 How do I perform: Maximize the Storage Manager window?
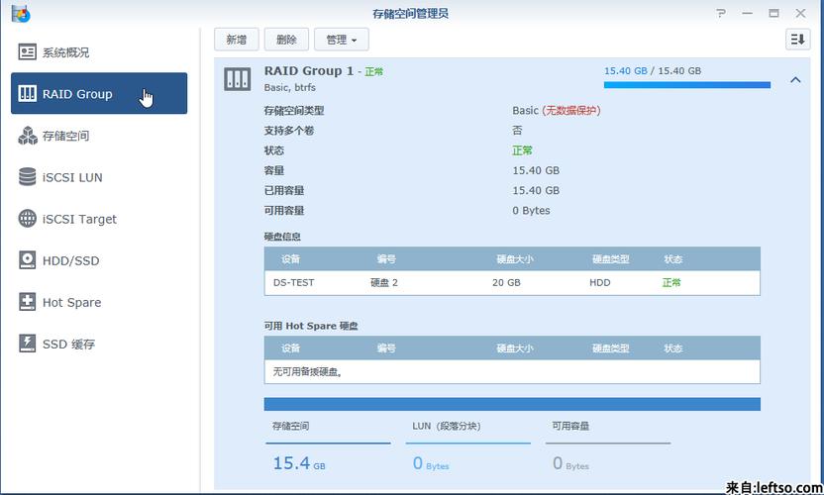[x=773, y=13]
